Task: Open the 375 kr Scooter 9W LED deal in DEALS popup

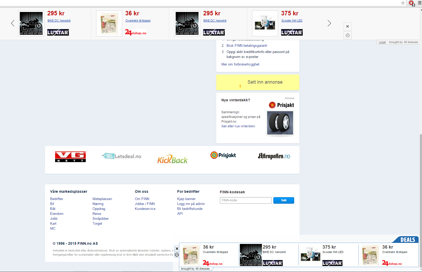Action: tap(328, 255)
